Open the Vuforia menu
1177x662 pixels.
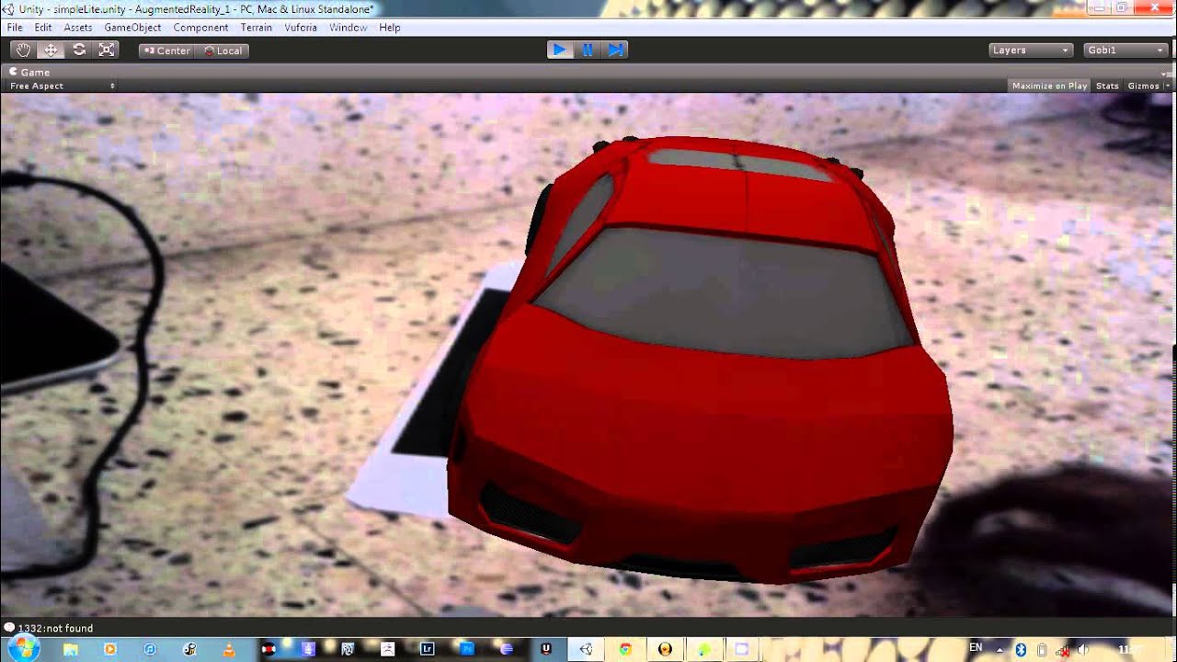click(x=301, y=28)
